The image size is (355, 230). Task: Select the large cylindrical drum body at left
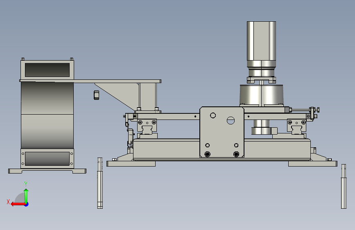coord(47,115)
